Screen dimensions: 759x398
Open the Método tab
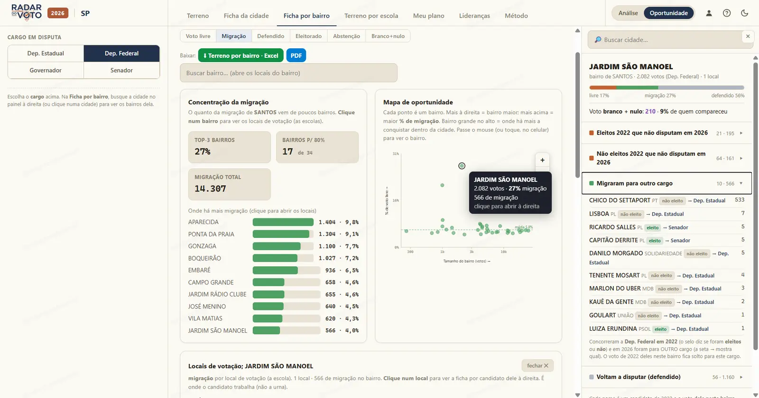pyautogui.click(x=516, y=16)
